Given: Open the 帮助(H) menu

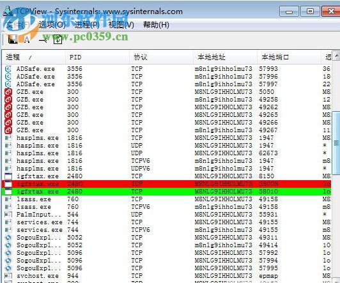Looking at the screenshot, I should tap(156, 25).
